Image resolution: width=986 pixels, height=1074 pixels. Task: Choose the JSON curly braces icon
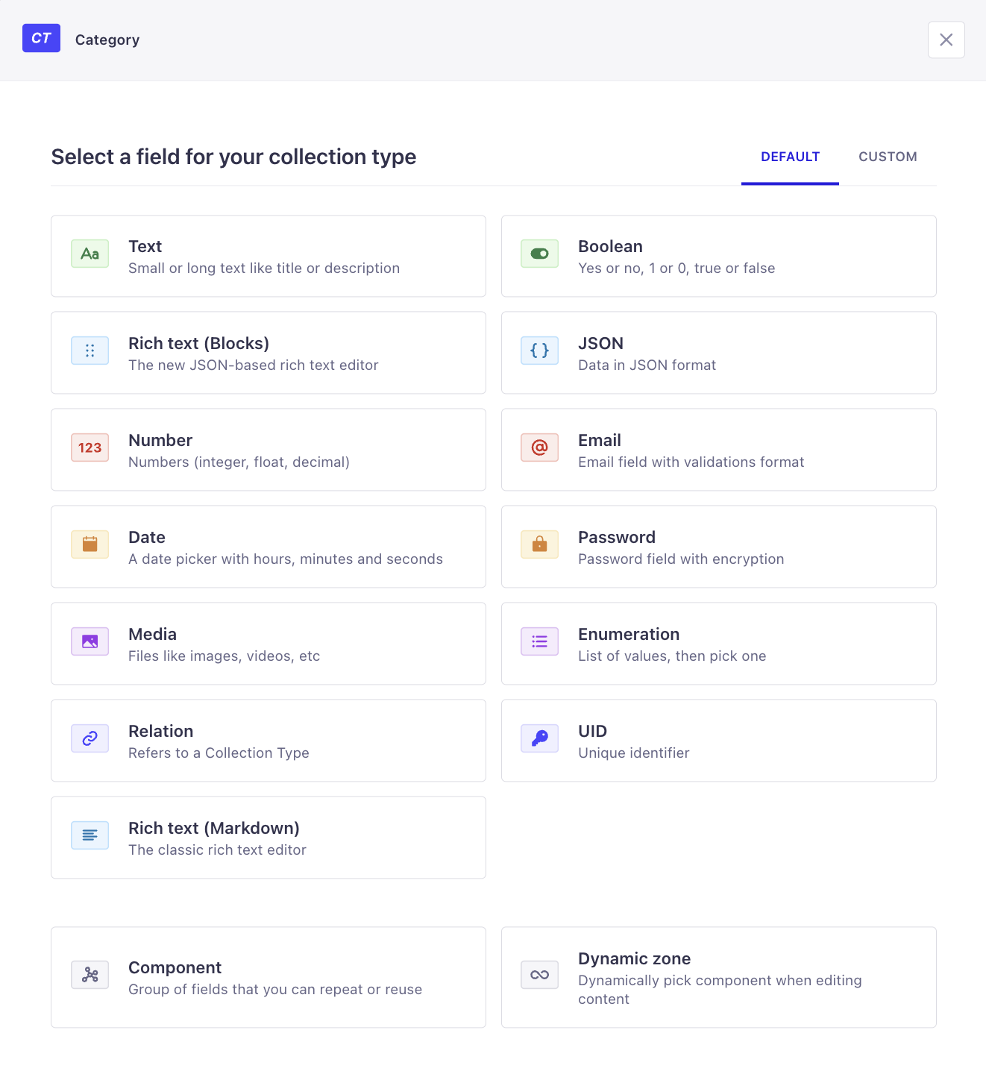click(539, 351)
